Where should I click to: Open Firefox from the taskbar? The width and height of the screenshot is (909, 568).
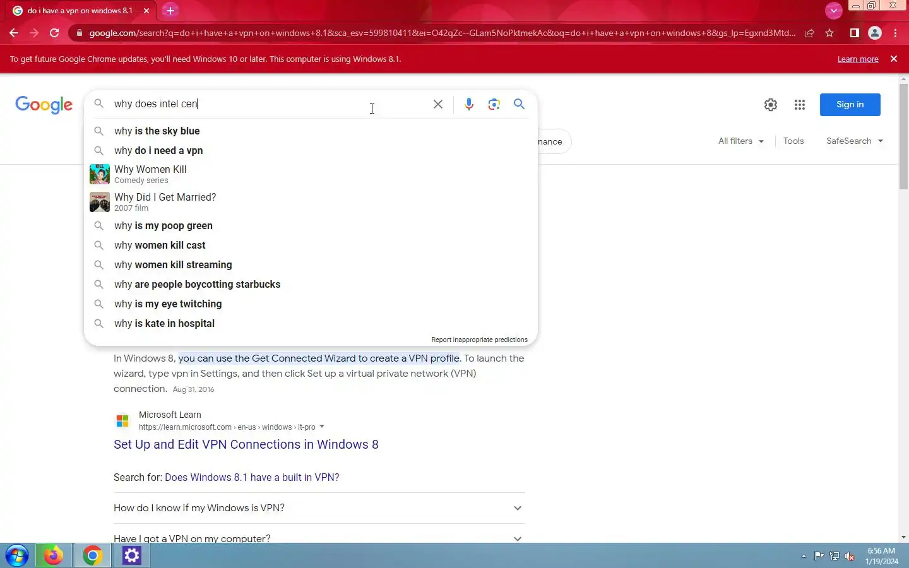tap(53, 555)
